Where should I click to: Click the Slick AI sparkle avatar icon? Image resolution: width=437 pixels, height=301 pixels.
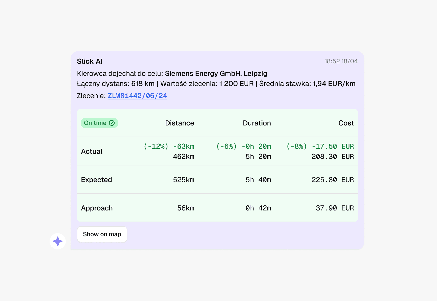[x=58, y=241]
